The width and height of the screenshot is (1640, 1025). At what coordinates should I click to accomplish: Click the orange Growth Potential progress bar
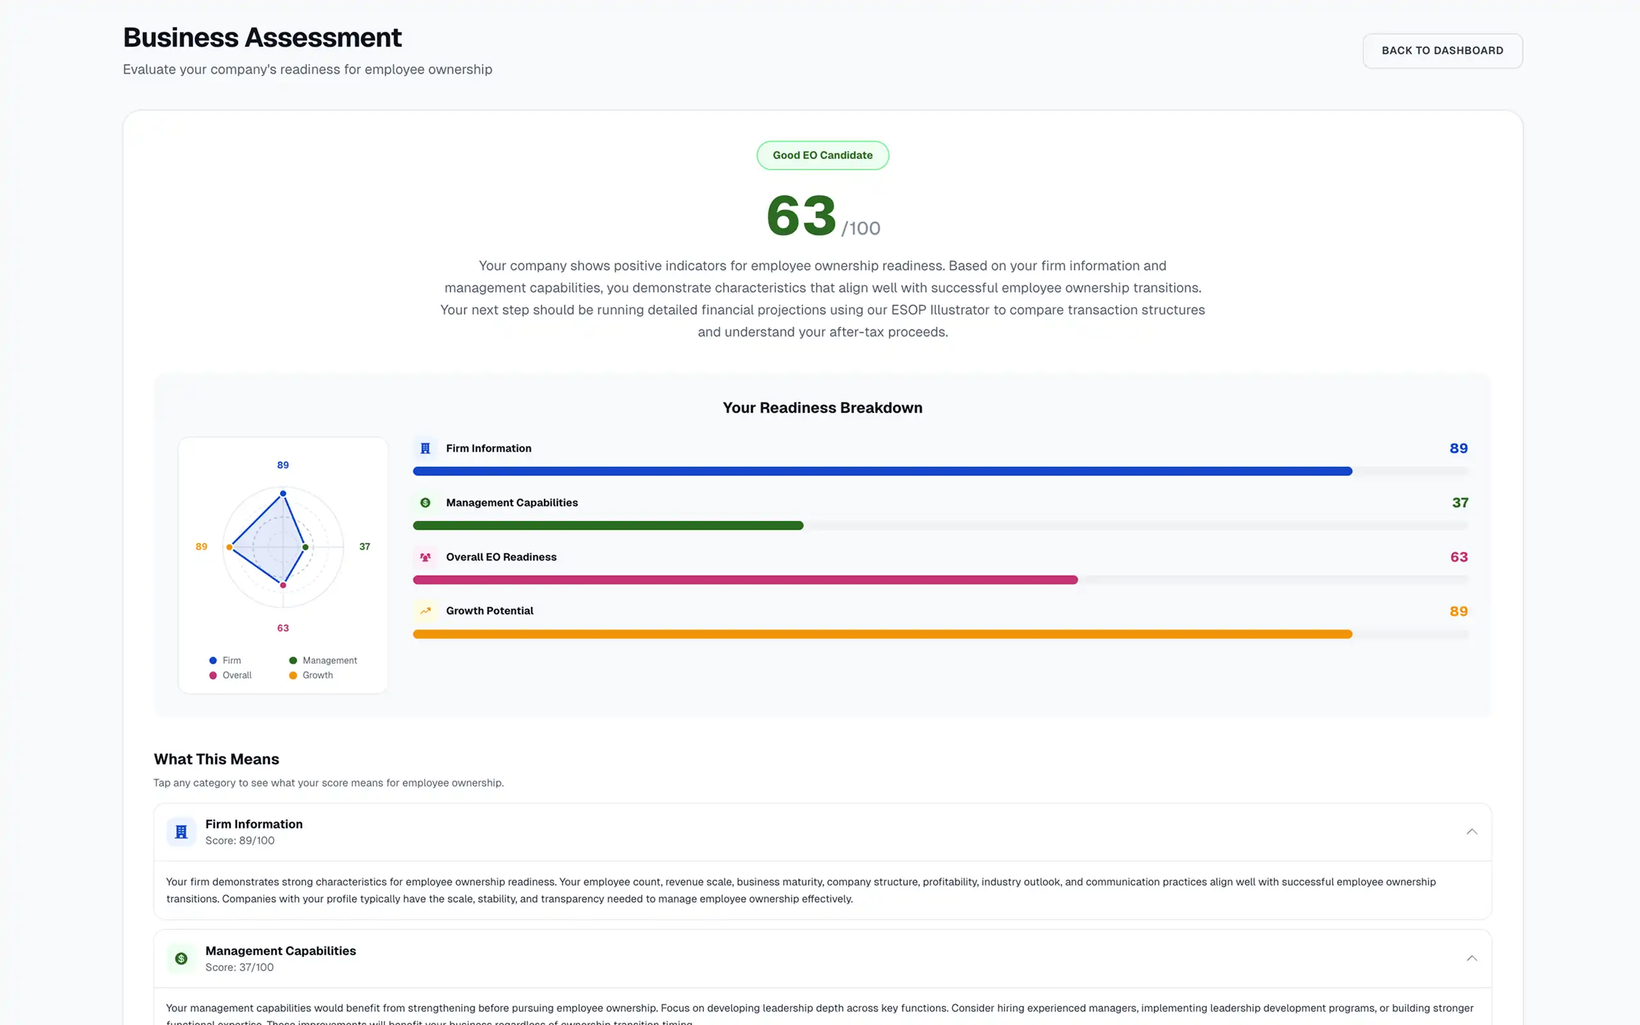pyautogui.click(x=882, y=634)
